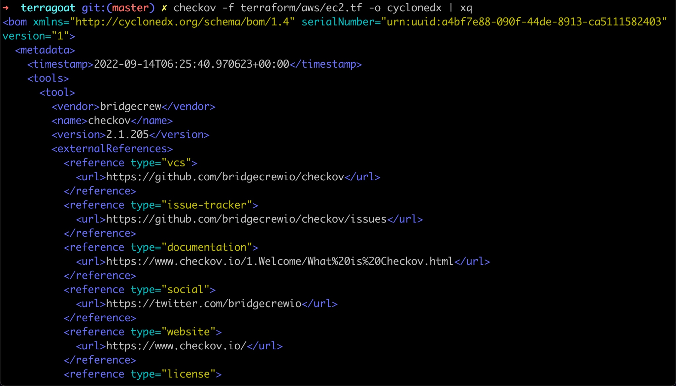Click the URL https://github.com/bridgecrewio/checkov
Screen dimensions: 676x386
[x=225, y=177]
